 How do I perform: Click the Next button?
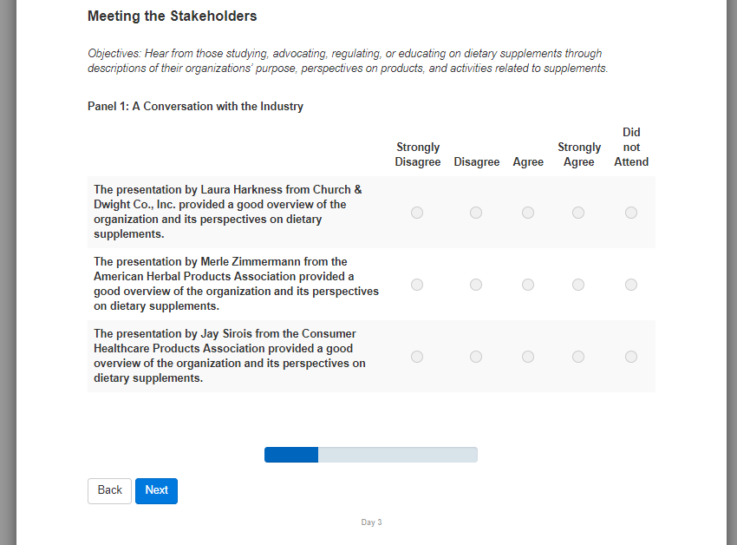tap(156, 490)
